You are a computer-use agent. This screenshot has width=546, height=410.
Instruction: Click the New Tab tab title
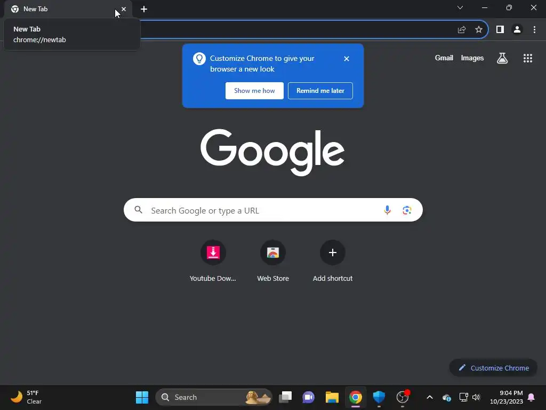(x=36, y=9)
